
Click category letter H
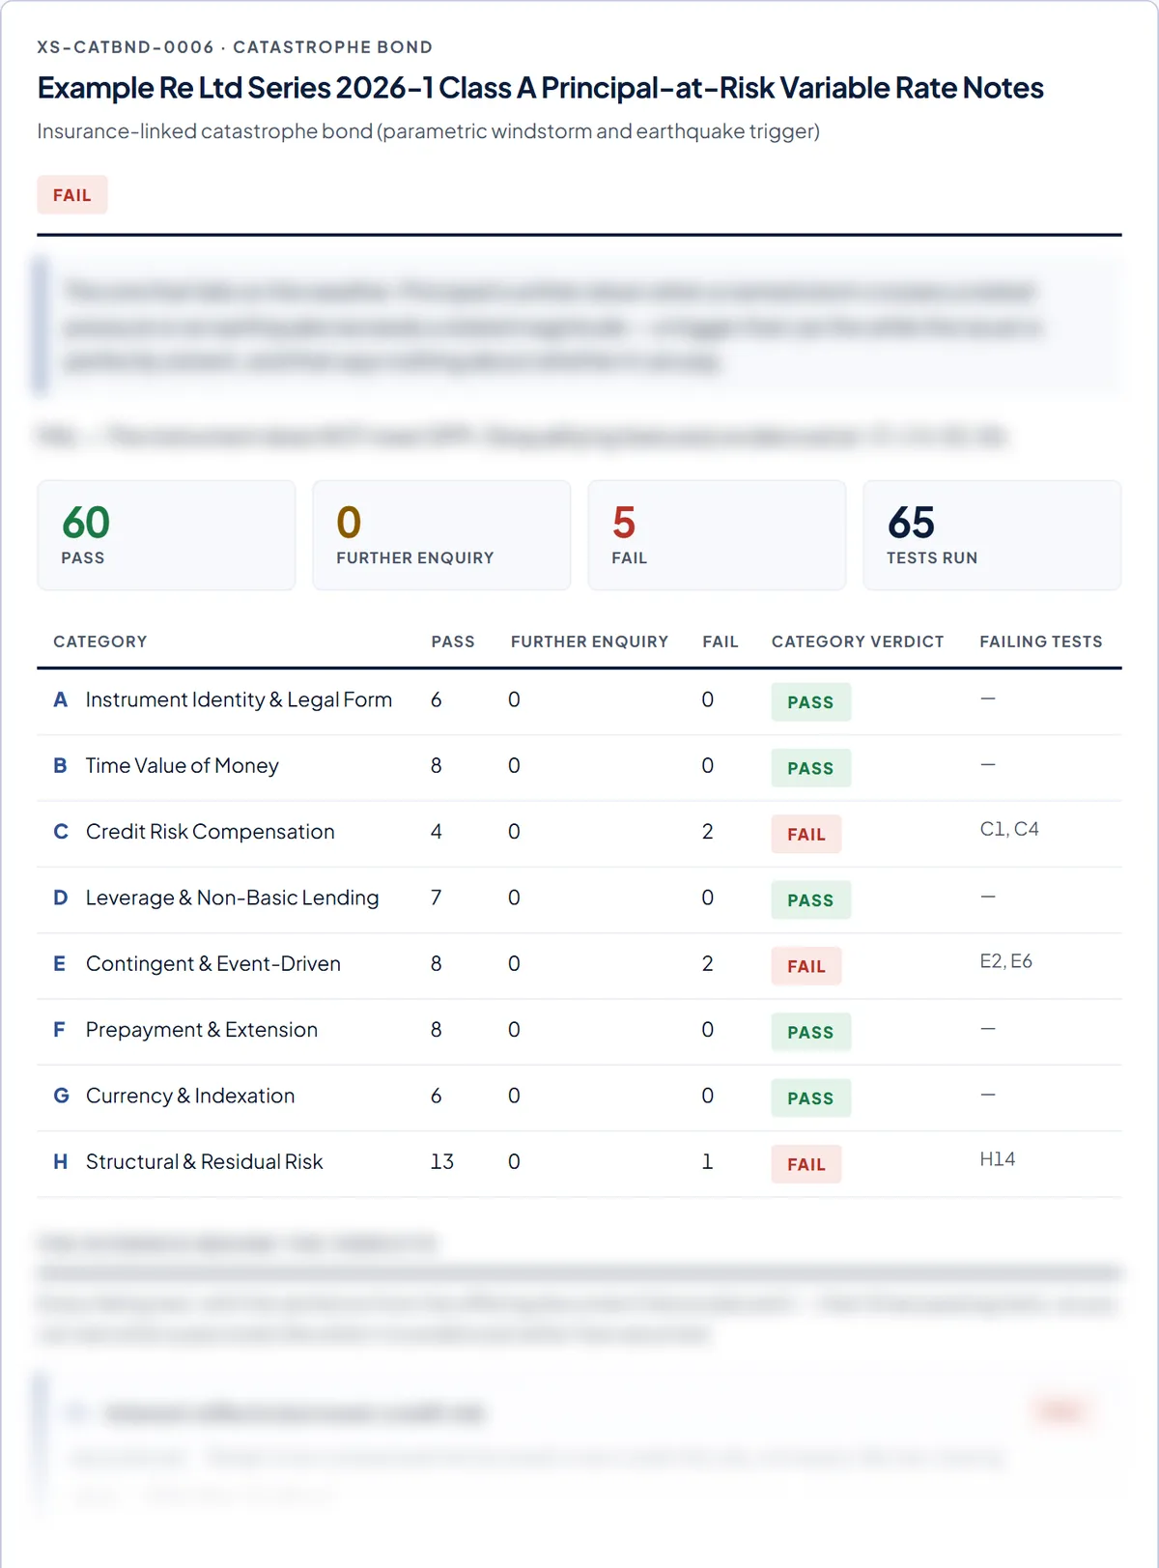point(61,1161)
